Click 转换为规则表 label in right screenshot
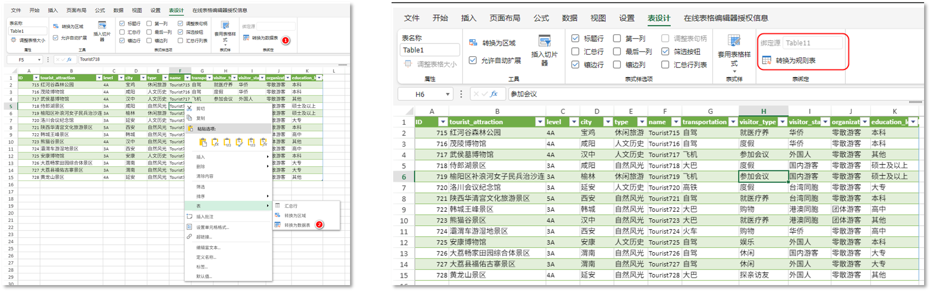 tap(795, 61)
